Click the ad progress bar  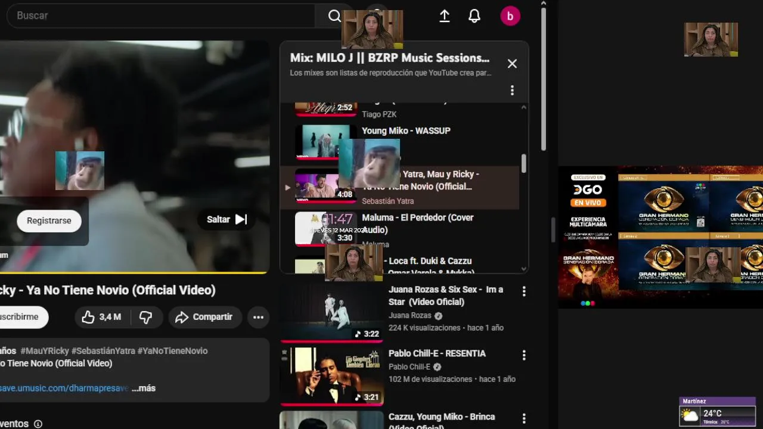(134, 273)
